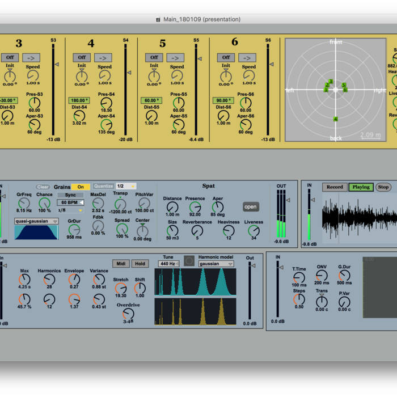Click the Pres-S4 knob
This screenshot has width=397, height=397.
point(105,103)
